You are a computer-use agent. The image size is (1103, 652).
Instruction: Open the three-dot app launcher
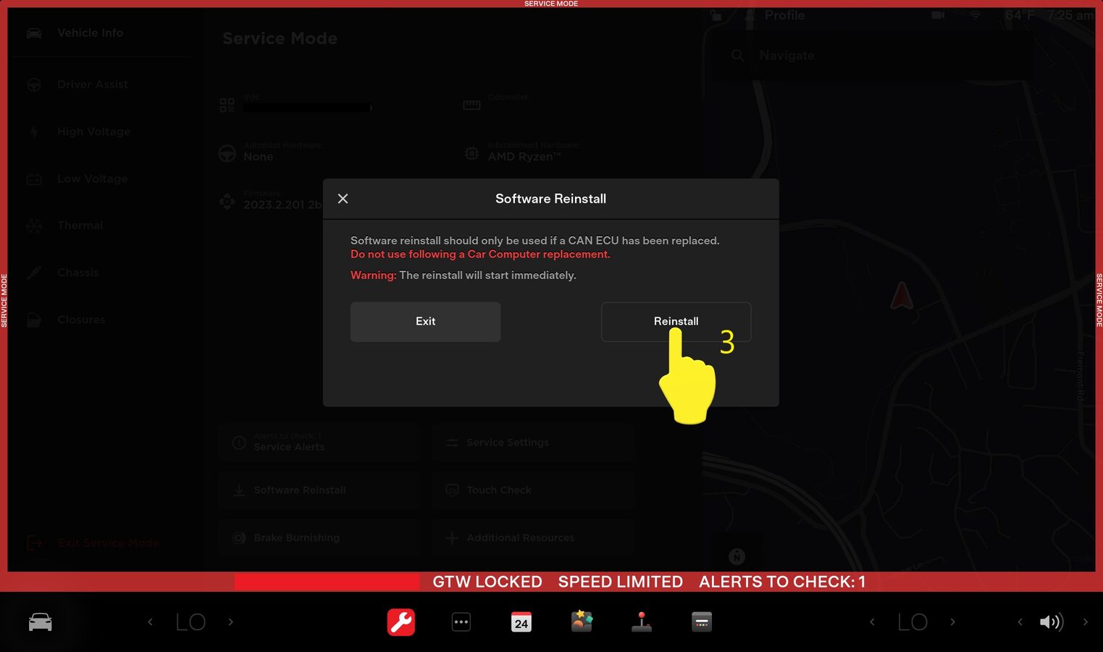(461, 622)
